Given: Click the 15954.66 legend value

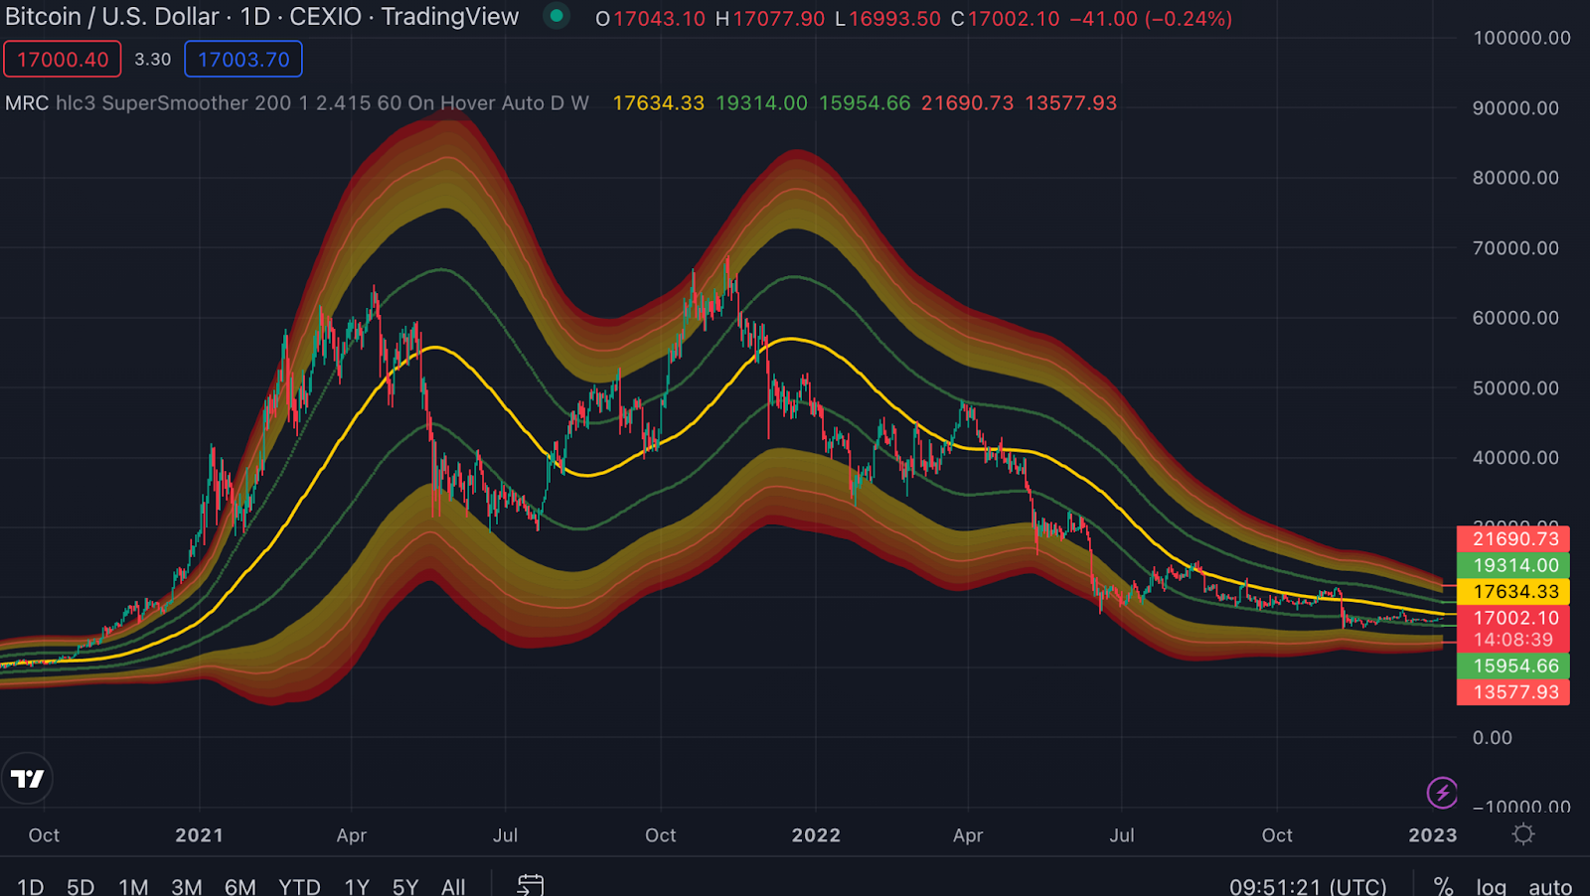Looking at the screenshot, I should tap(865, 103).
